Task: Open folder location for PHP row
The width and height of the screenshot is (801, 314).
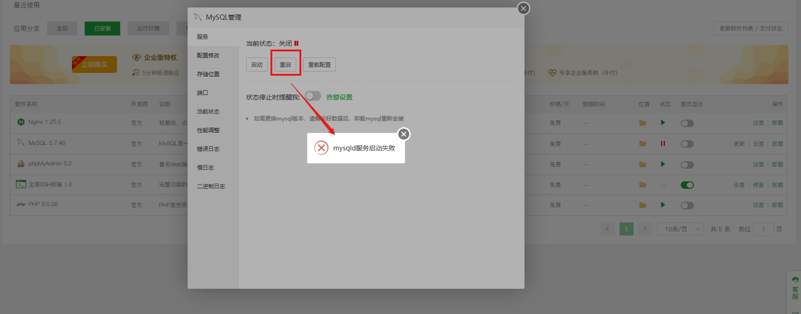Action: 642,205
